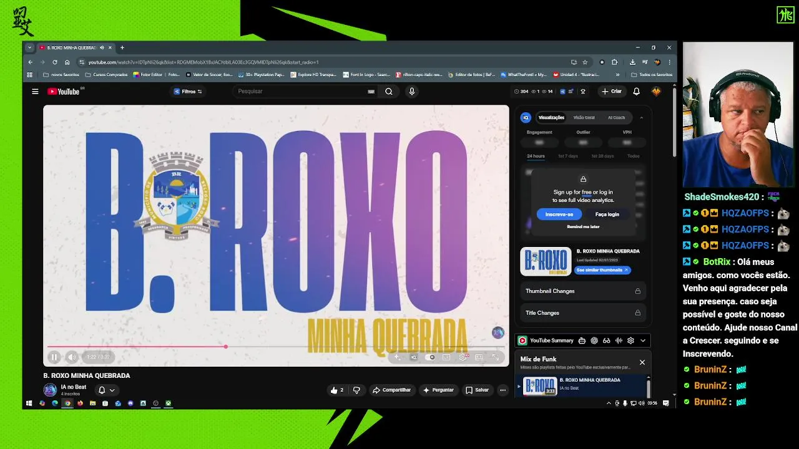Open the Todos os favoritos bookmarks folder
799x449 pixels.
click(x=652, y=75)
